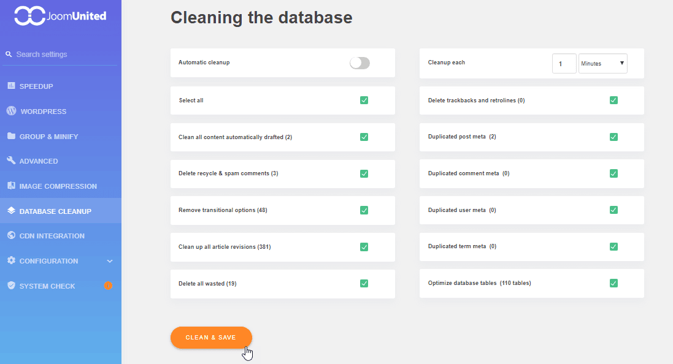Click the CDN Integration globe icon
The width and height of the screenshot is (673, 364).
tap(11, 235)
